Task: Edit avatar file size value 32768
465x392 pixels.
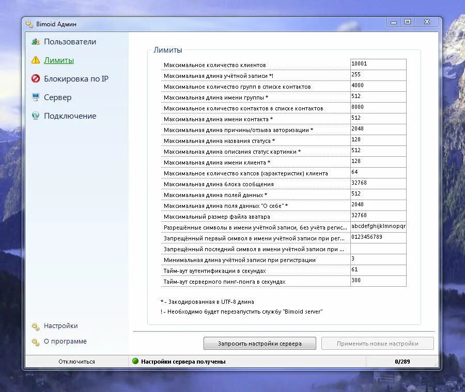Action: point(378,216)
